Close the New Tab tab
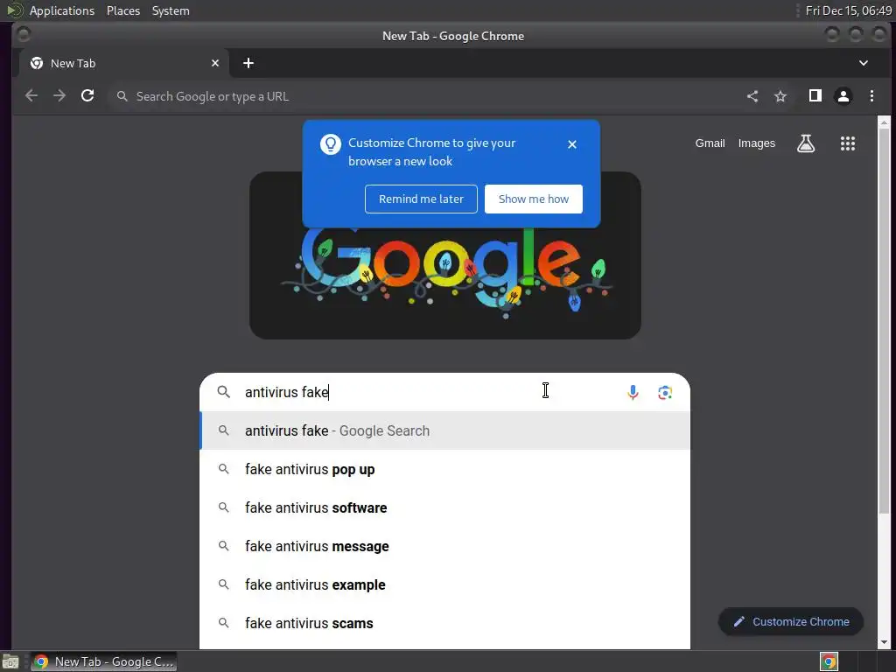This screenshot has height=672, width=896. [x=215, y=63]
